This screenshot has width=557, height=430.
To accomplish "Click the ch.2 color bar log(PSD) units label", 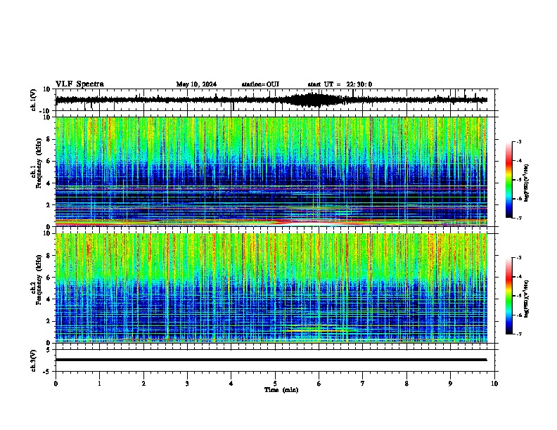I will [527, 299].
